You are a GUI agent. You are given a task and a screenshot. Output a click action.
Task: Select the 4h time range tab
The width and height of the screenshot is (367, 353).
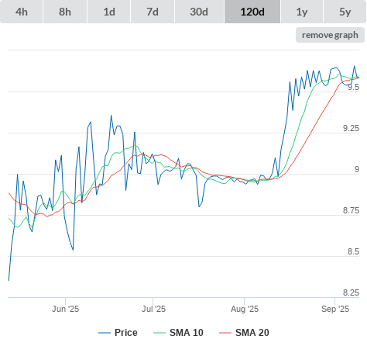coord(22,12)
